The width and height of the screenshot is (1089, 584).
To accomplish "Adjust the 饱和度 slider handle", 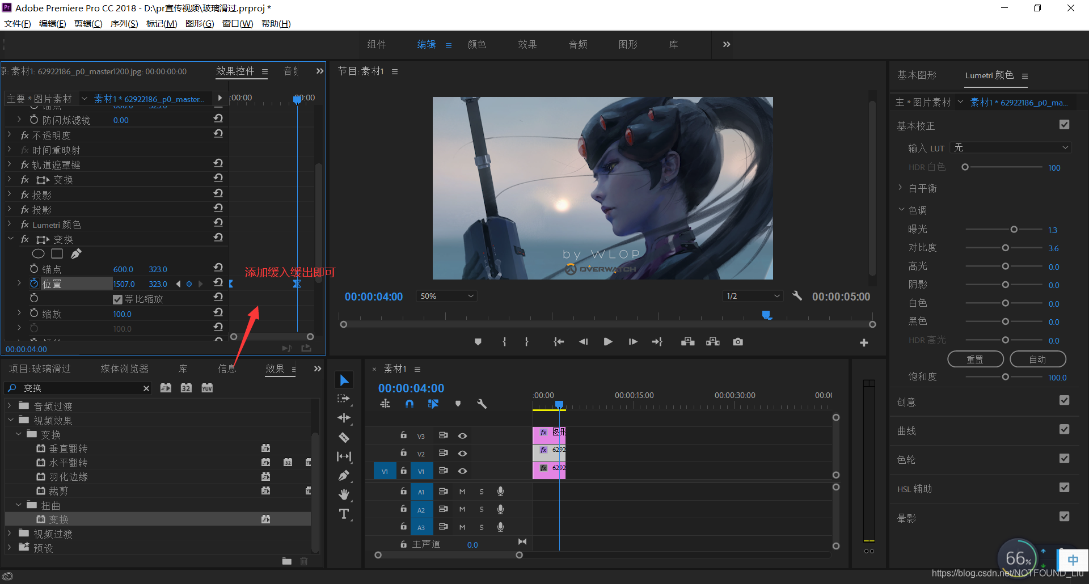I will pos(1006,377).
